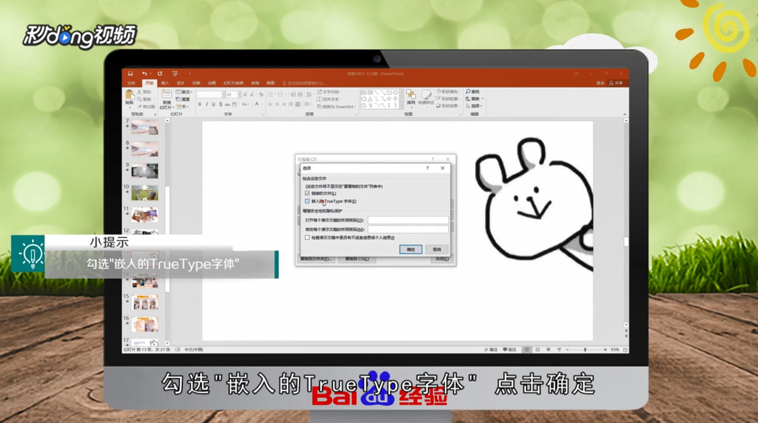
Task: Uncheck Linked files (链接的文件) checkbox
Action: click(x=307, y=193)
